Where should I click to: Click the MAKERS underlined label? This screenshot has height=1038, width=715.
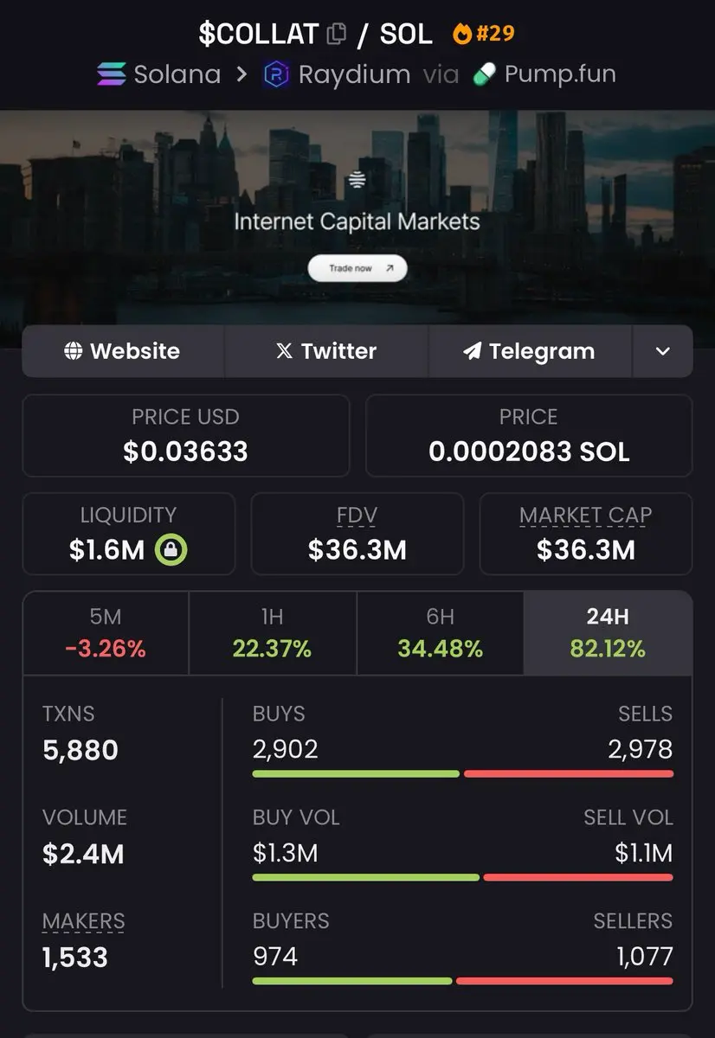click(x=83, y=922)
